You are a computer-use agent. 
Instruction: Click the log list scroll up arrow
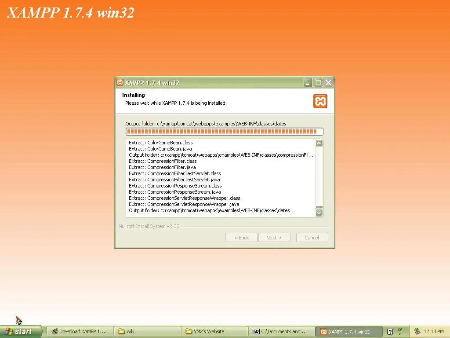319,143
